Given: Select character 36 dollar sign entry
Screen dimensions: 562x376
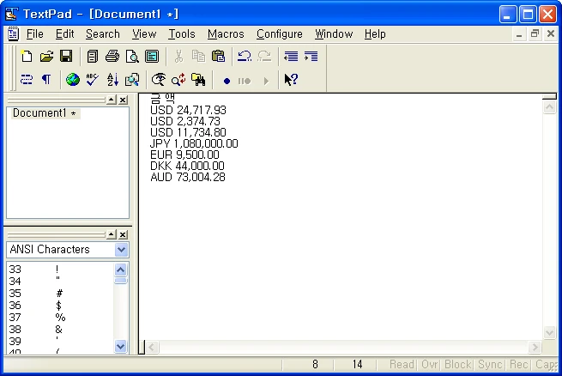Looking at the screenshot, I should [60, 306].
